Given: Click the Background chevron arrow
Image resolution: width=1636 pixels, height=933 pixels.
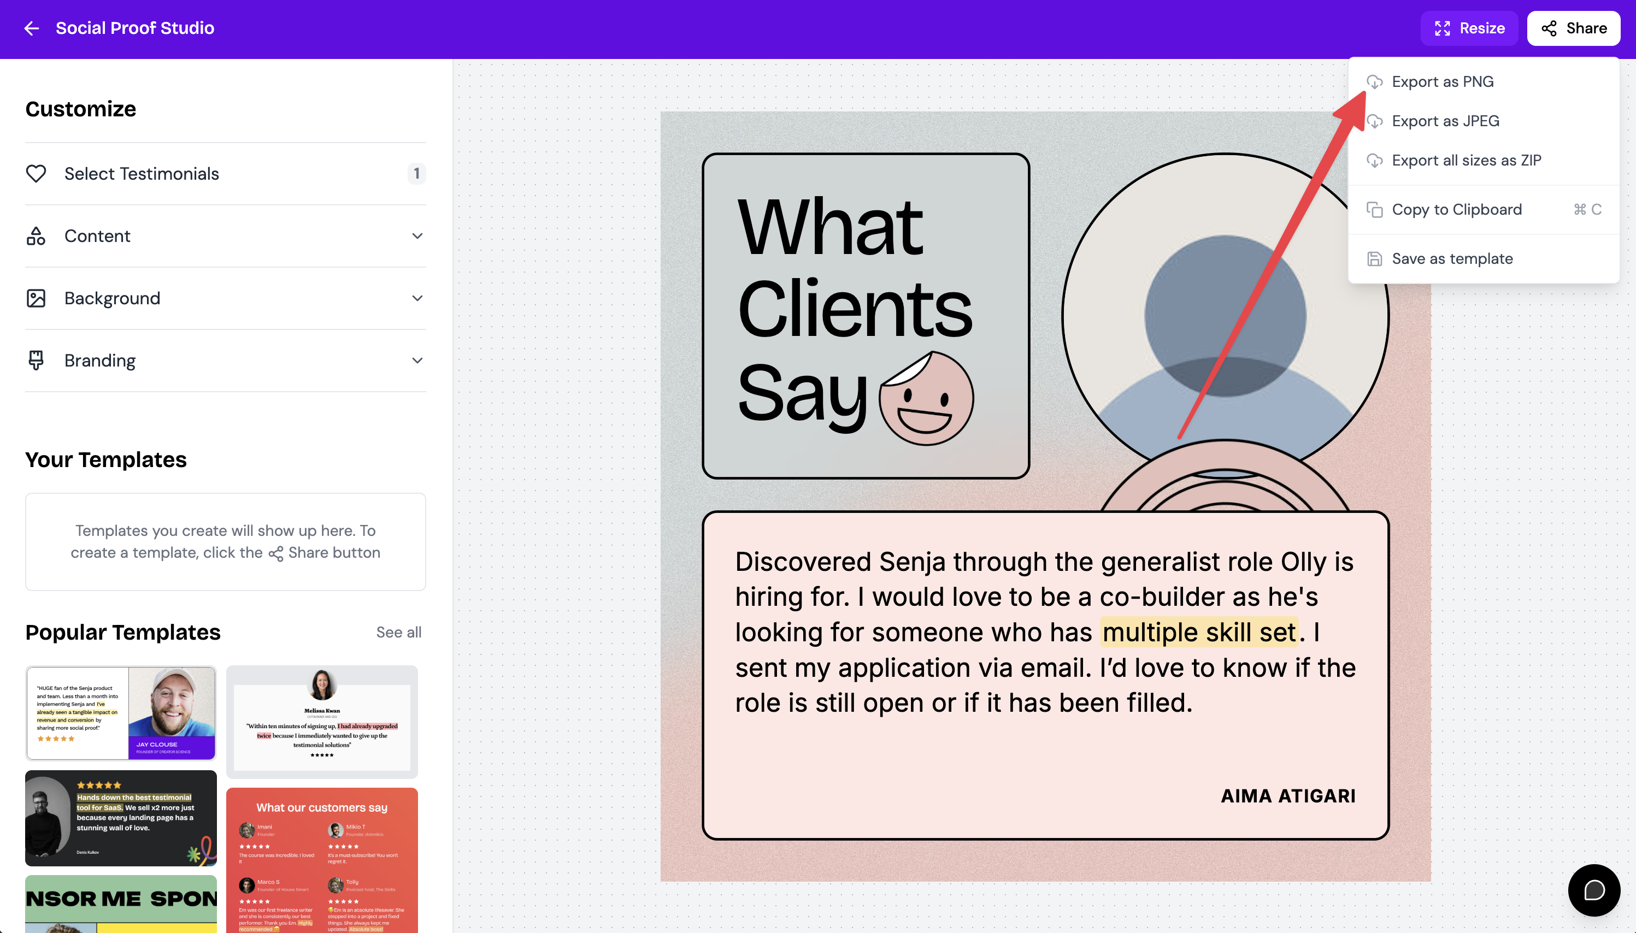Looking at the screenshot, I should click(417, 298).
